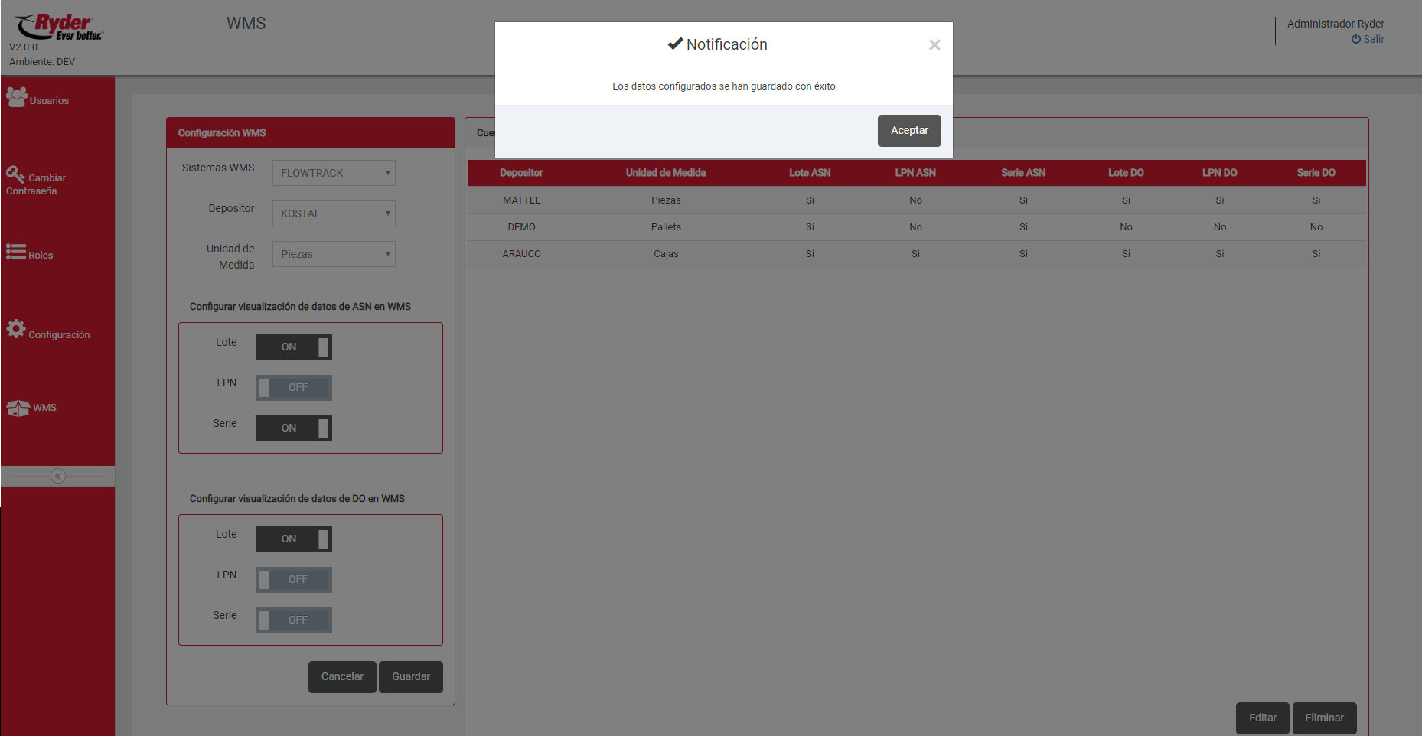This screenshot has height=736, width=1422.
Task: Collapse the sidebar with double-chevron icon
Action: [x=58, y=476]
